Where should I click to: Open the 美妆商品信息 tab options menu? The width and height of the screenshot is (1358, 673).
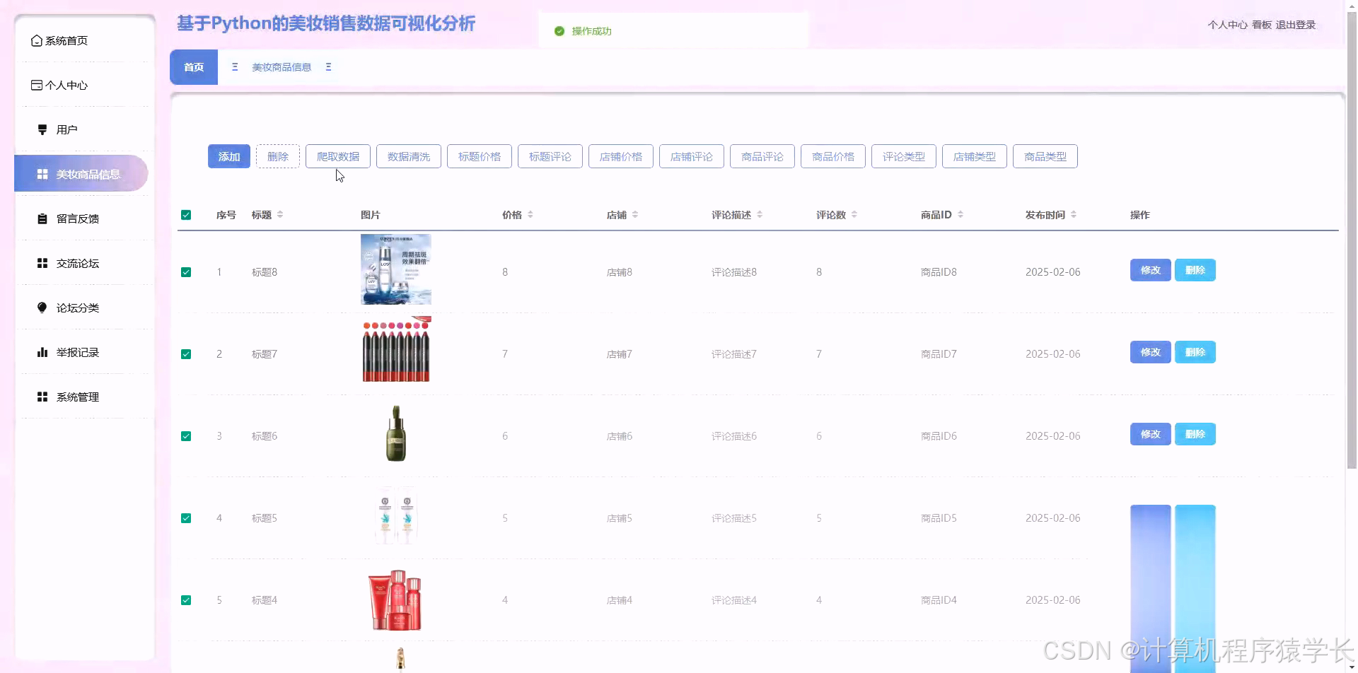point(328,66)
